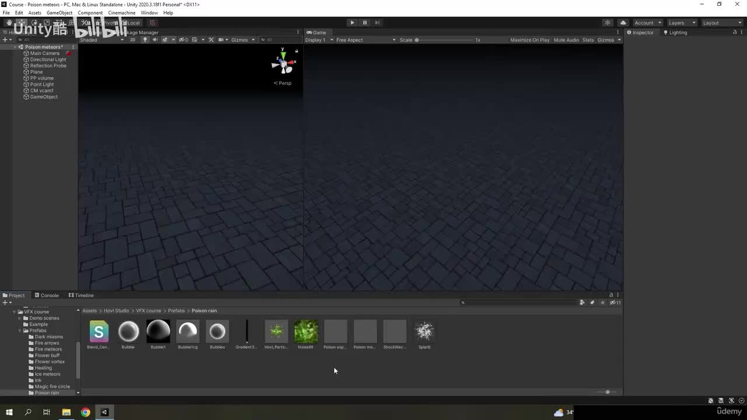
Task: Open the Cloud services icon
Action: point(623,23)
